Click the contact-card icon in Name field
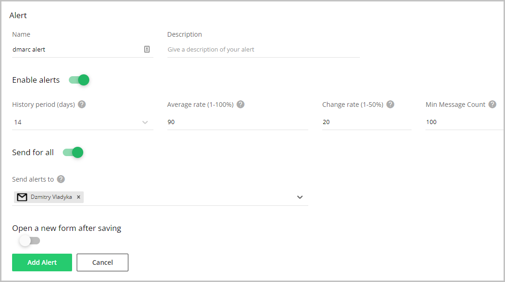The image size is (505, 282). pos(147,49)
